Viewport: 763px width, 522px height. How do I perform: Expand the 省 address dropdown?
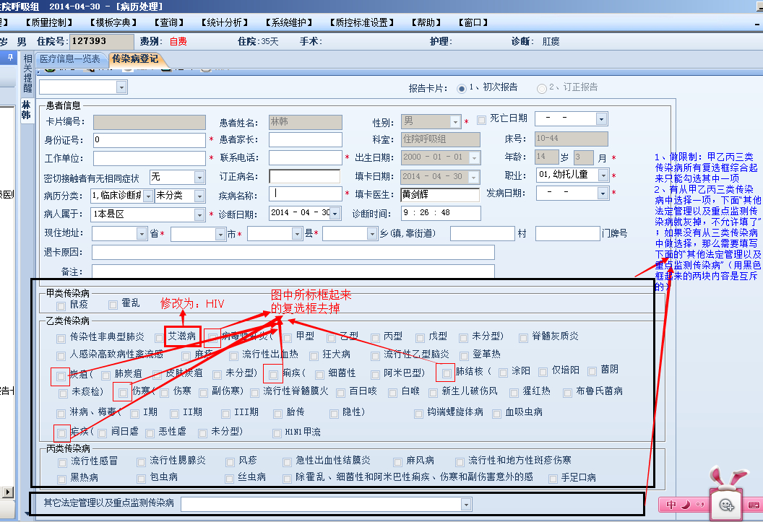(x=142, y=234)
